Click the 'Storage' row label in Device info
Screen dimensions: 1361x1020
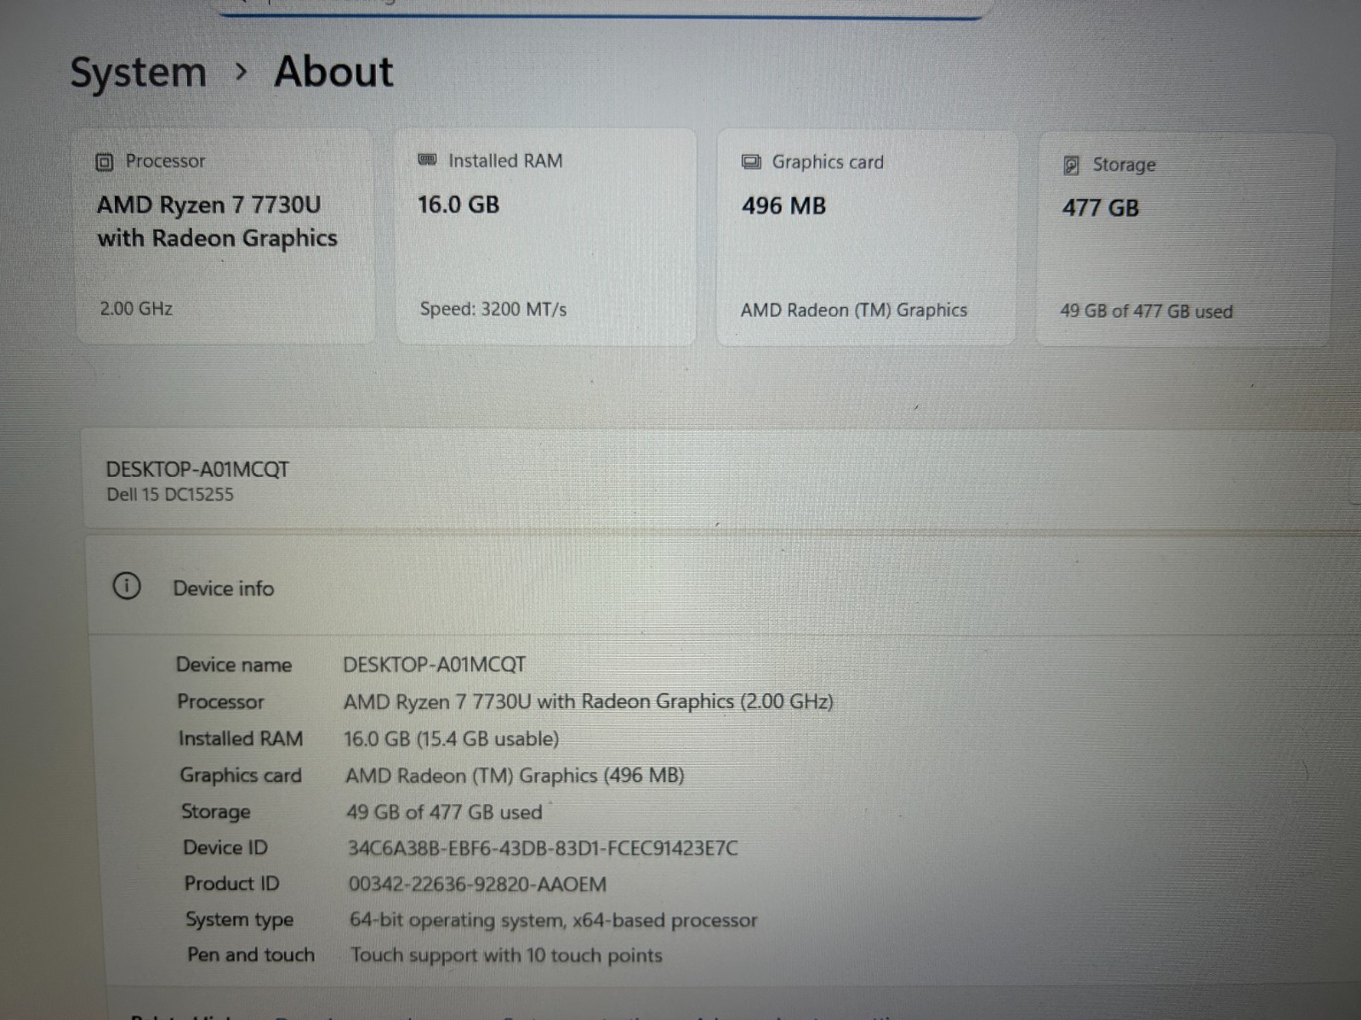(x=216, y=812)
